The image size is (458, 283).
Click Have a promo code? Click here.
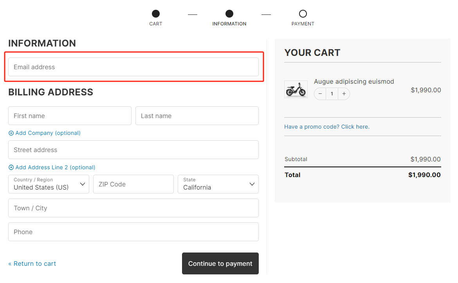327,127
